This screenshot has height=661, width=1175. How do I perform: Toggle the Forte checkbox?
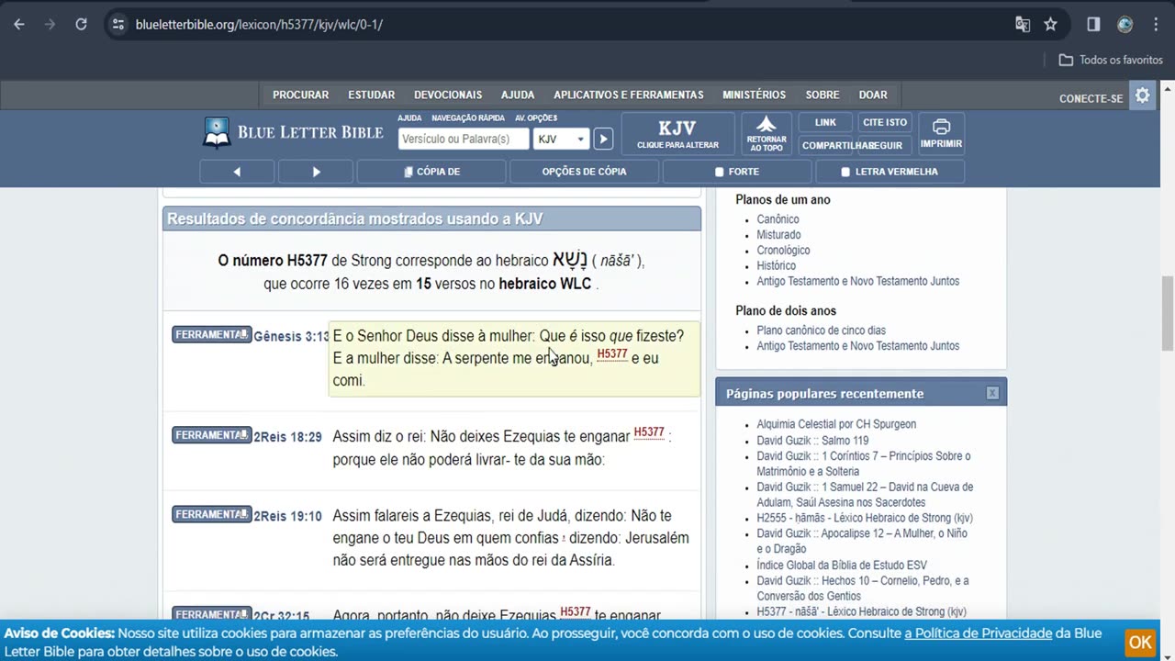click(720, 172)
